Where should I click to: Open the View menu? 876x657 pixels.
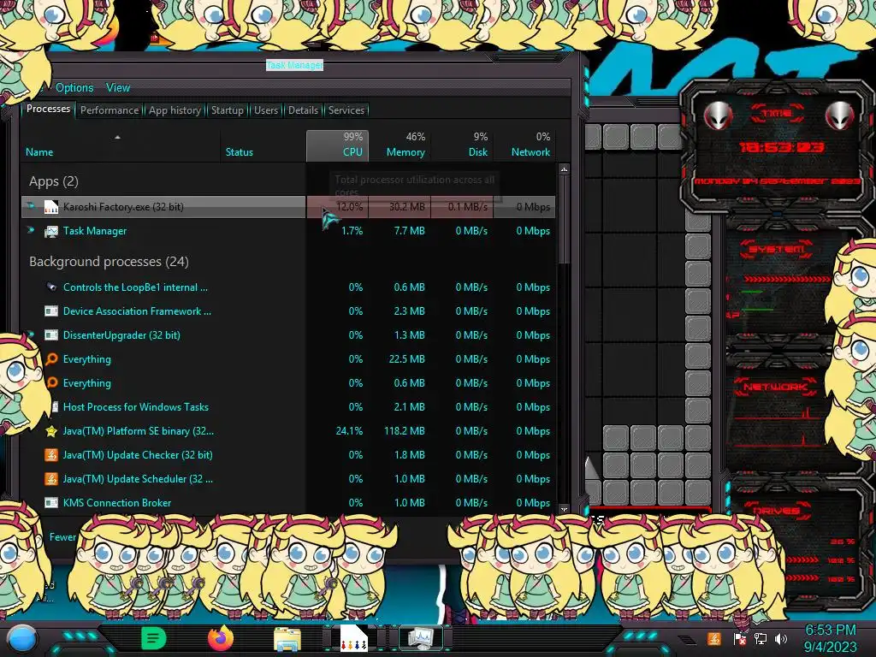tap(118, 88)
